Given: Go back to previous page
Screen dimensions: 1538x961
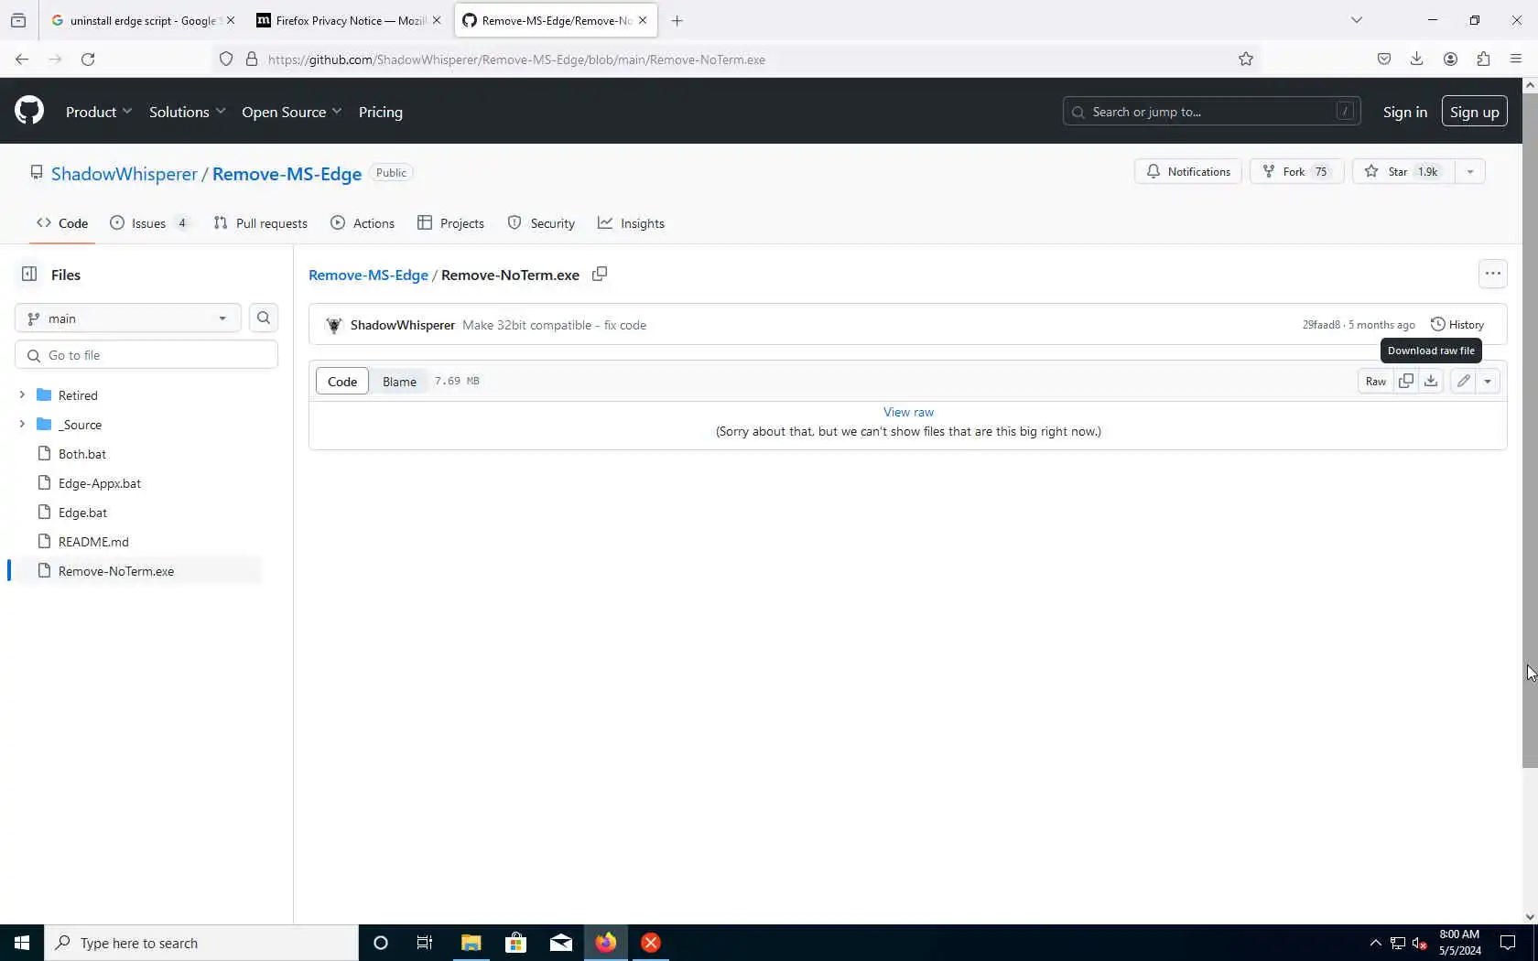Looking at the screenshot, I should pos(22,59).
